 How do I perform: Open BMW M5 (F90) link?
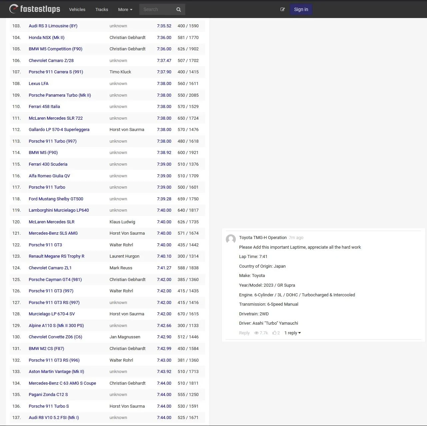43,153
